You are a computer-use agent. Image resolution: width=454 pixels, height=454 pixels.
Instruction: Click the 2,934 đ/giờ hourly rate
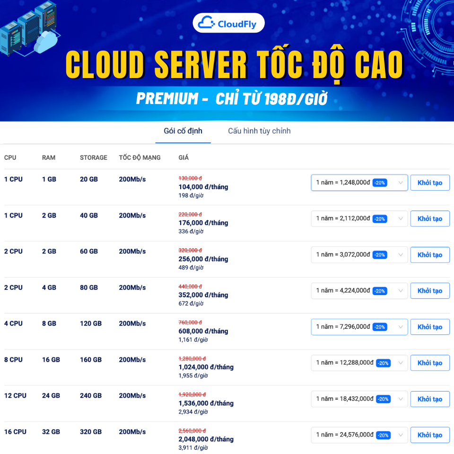193,412
